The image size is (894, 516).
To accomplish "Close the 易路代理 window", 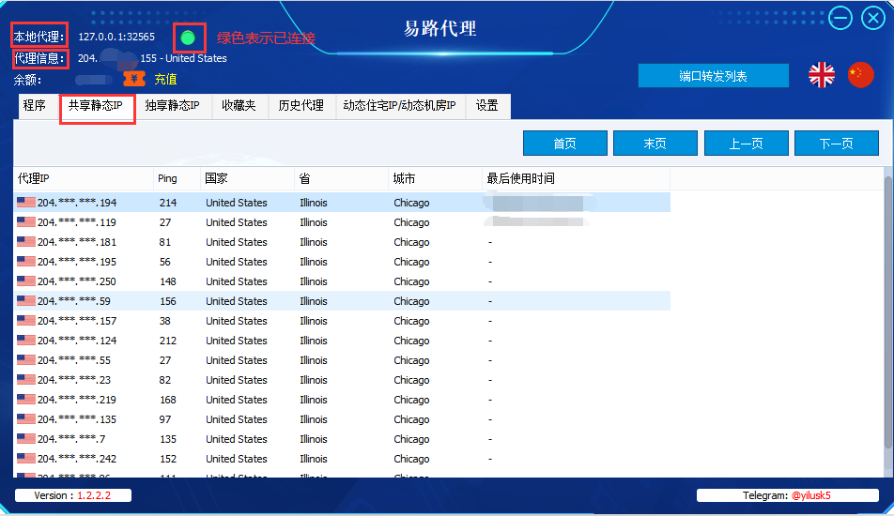I will 873,18.
